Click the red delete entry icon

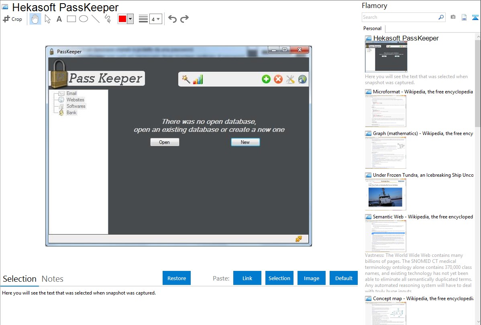(x=278, y=79)
